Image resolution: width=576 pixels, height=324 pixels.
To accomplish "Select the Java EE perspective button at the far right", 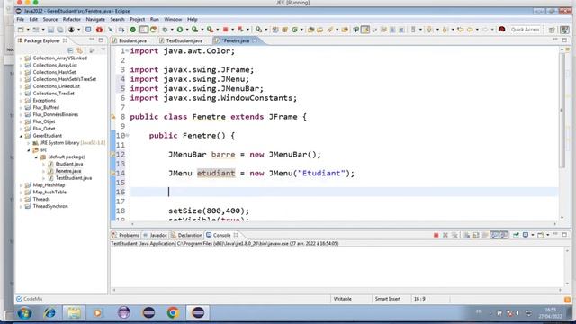I will [564, 30].
